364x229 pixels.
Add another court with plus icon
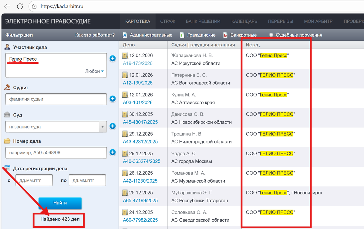click(113, 126)
